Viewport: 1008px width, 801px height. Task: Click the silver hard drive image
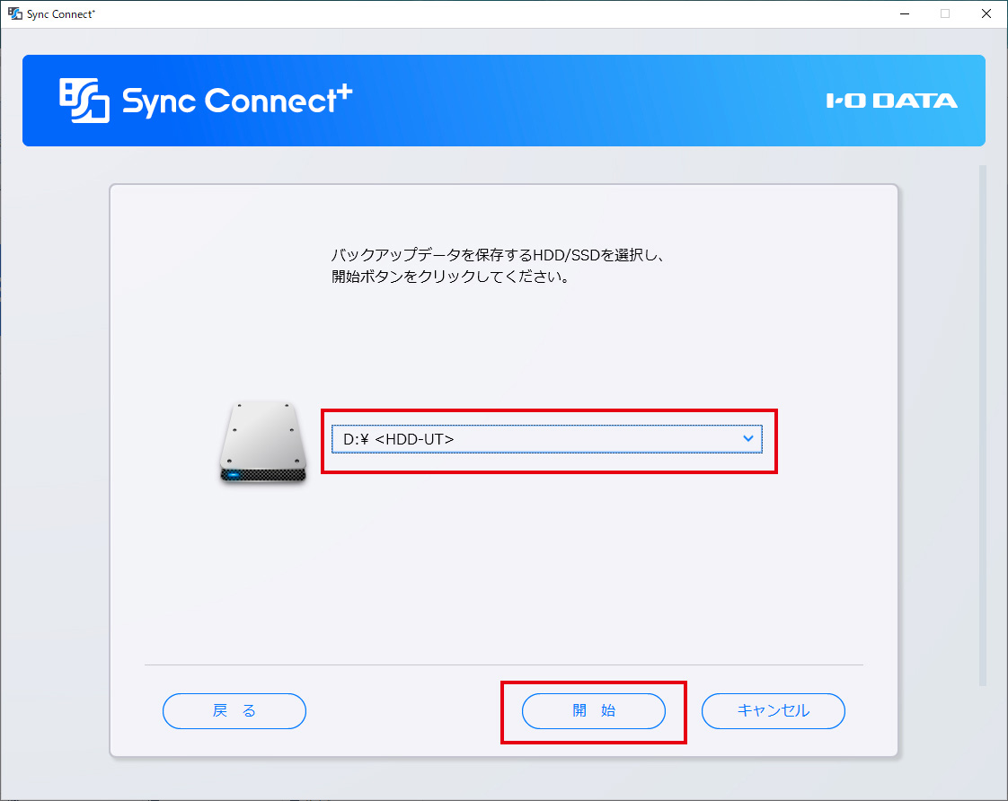point(263,442)
